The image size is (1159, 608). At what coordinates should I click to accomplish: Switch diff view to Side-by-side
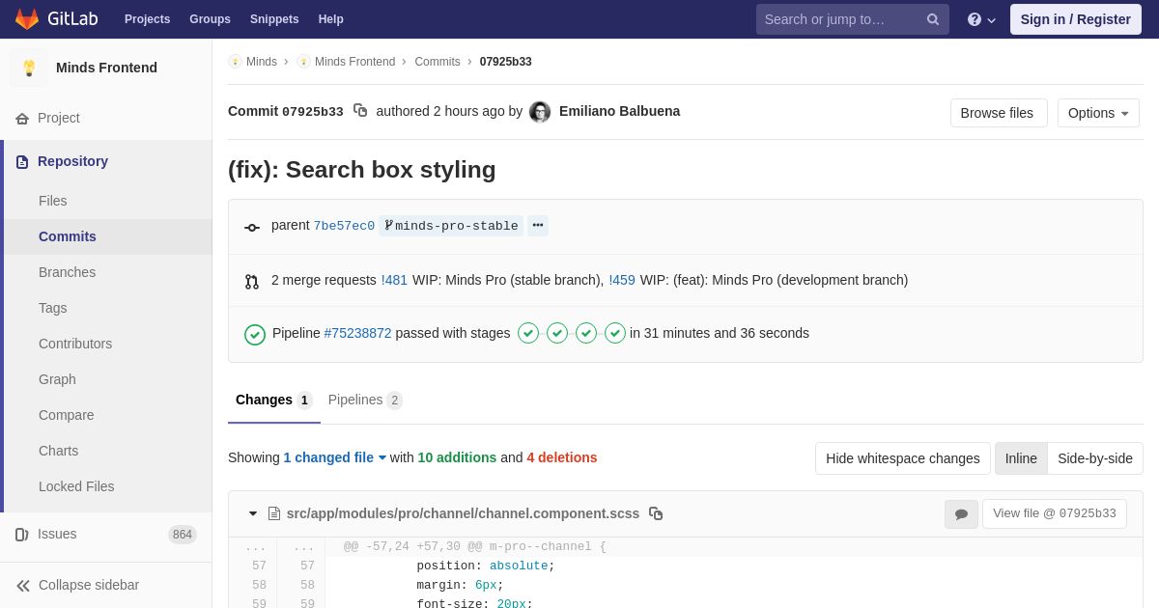pos(1094,458)
